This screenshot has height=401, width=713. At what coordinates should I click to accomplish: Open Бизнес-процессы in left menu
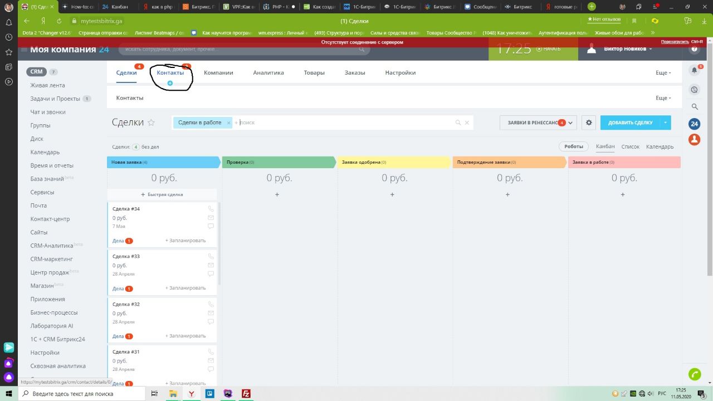coord(54,312)
